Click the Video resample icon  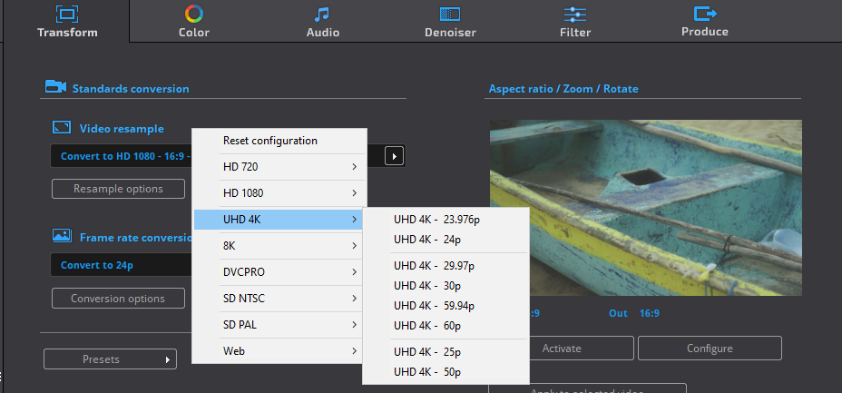[62, 128]
